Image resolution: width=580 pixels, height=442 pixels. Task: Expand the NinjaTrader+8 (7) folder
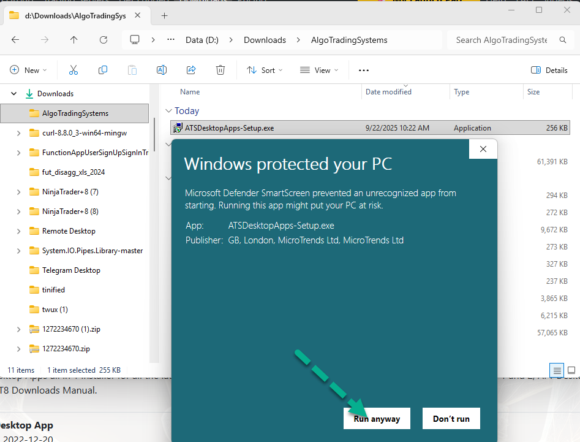click(18, 192)
